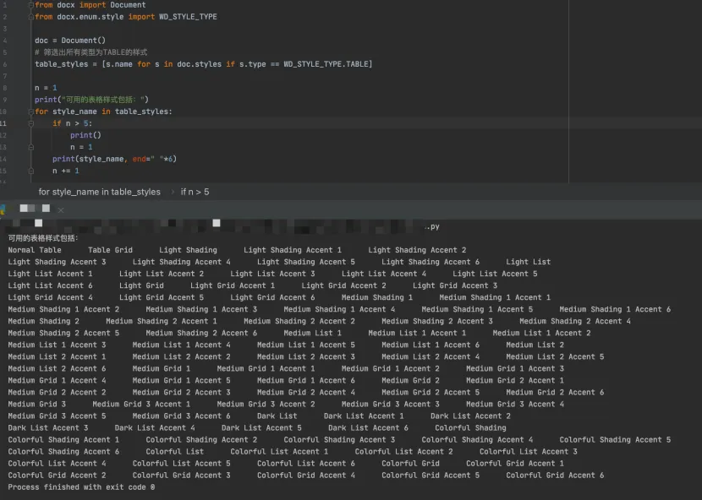The image size is (702, 500).
Task: Select breadcrumb 'if n > 5'
Action: pyautogui.click(x=195, y=192)
